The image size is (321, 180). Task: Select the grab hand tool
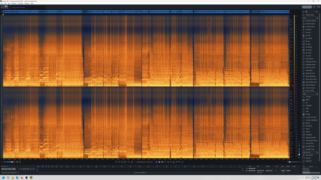[132, 162]
